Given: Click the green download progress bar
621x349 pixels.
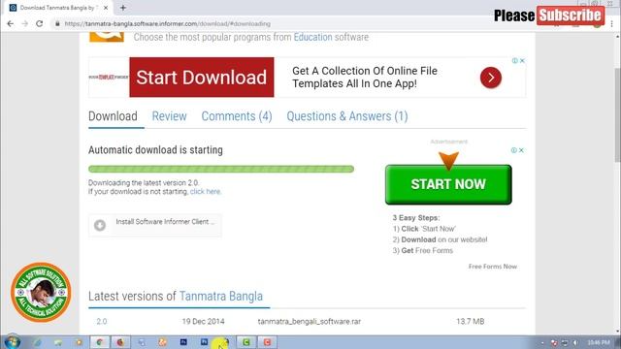Looking at the screenshot, I should pyautogui.click(x=221, y=169).
